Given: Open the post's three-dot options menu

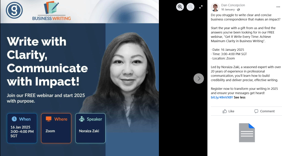Looking at the screenshot, I should point(278,7).
